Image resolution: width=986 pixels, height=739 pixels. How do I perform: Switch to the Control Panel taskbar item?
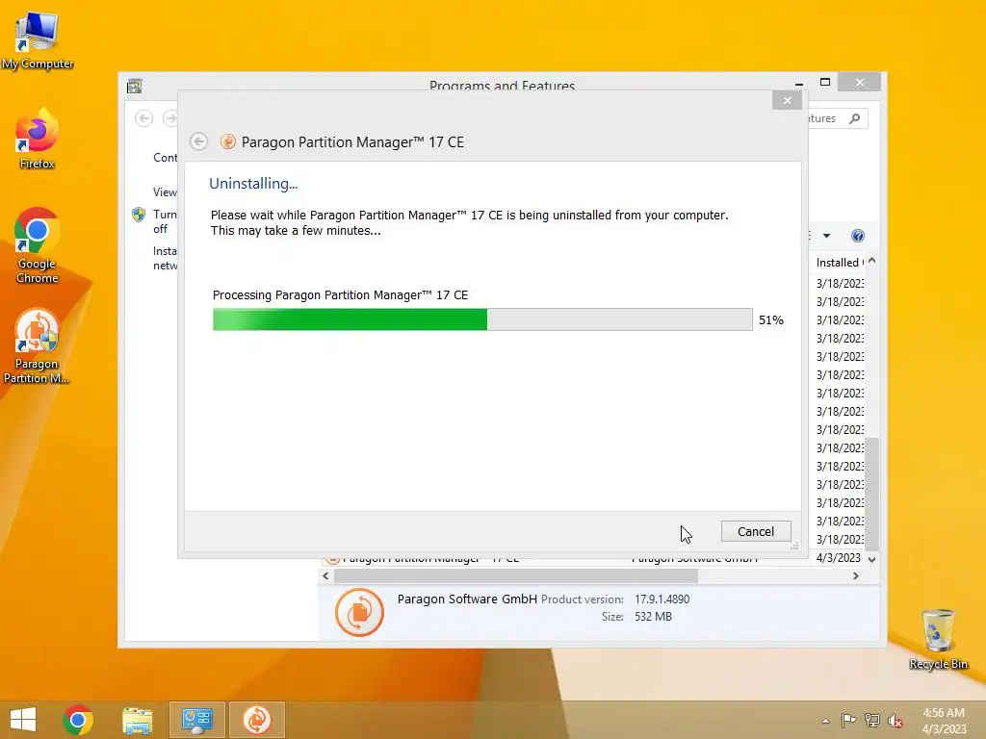196,720
